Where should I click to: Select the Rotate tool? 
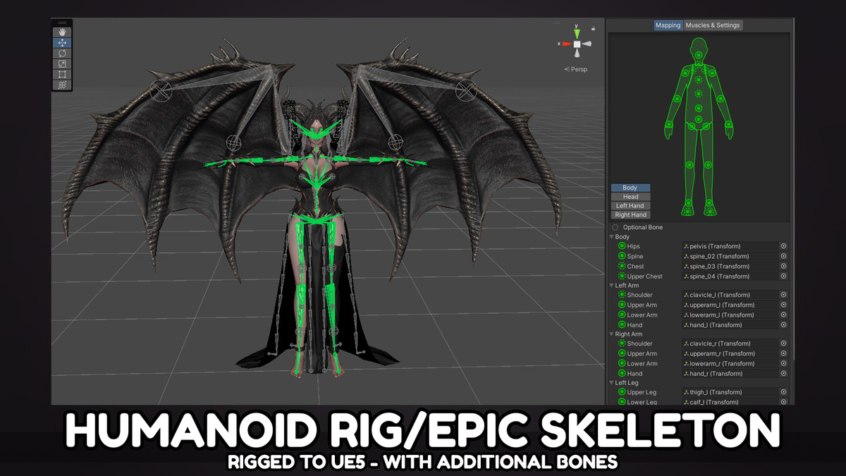(x=62, y=54)
